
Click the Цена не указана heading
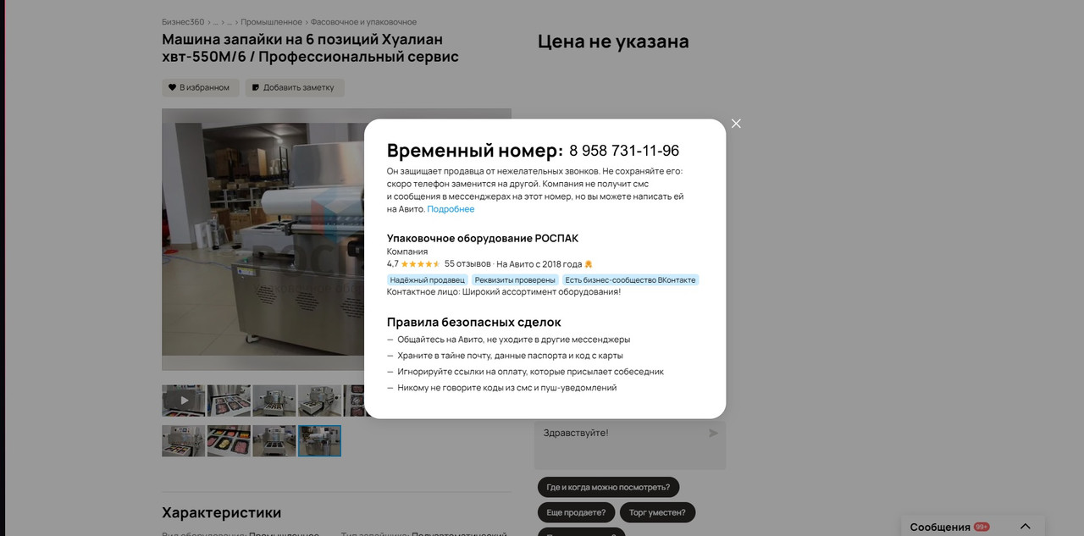pos(613,41)
